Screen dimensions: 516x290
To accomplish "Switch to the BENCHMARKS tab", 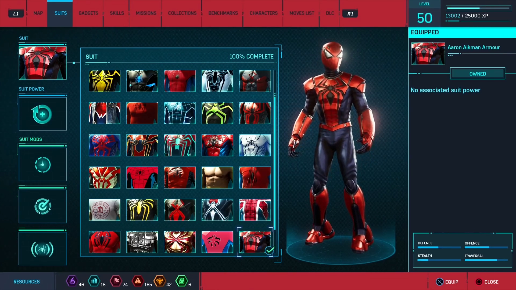I will tap(223, 13).
